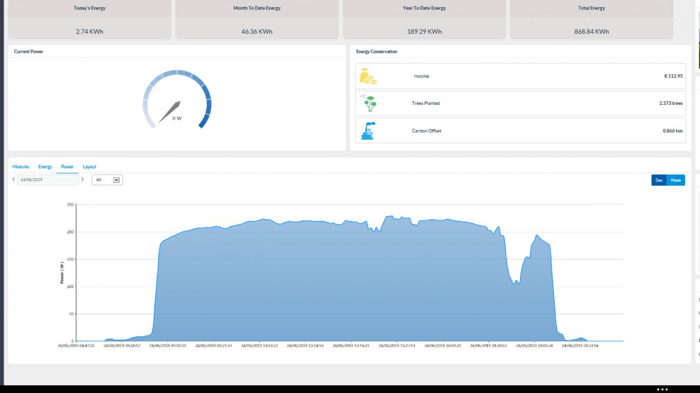Click the Carbon Offset factory icon
This screenshot has width=700, height=393.
coord(368,131)
